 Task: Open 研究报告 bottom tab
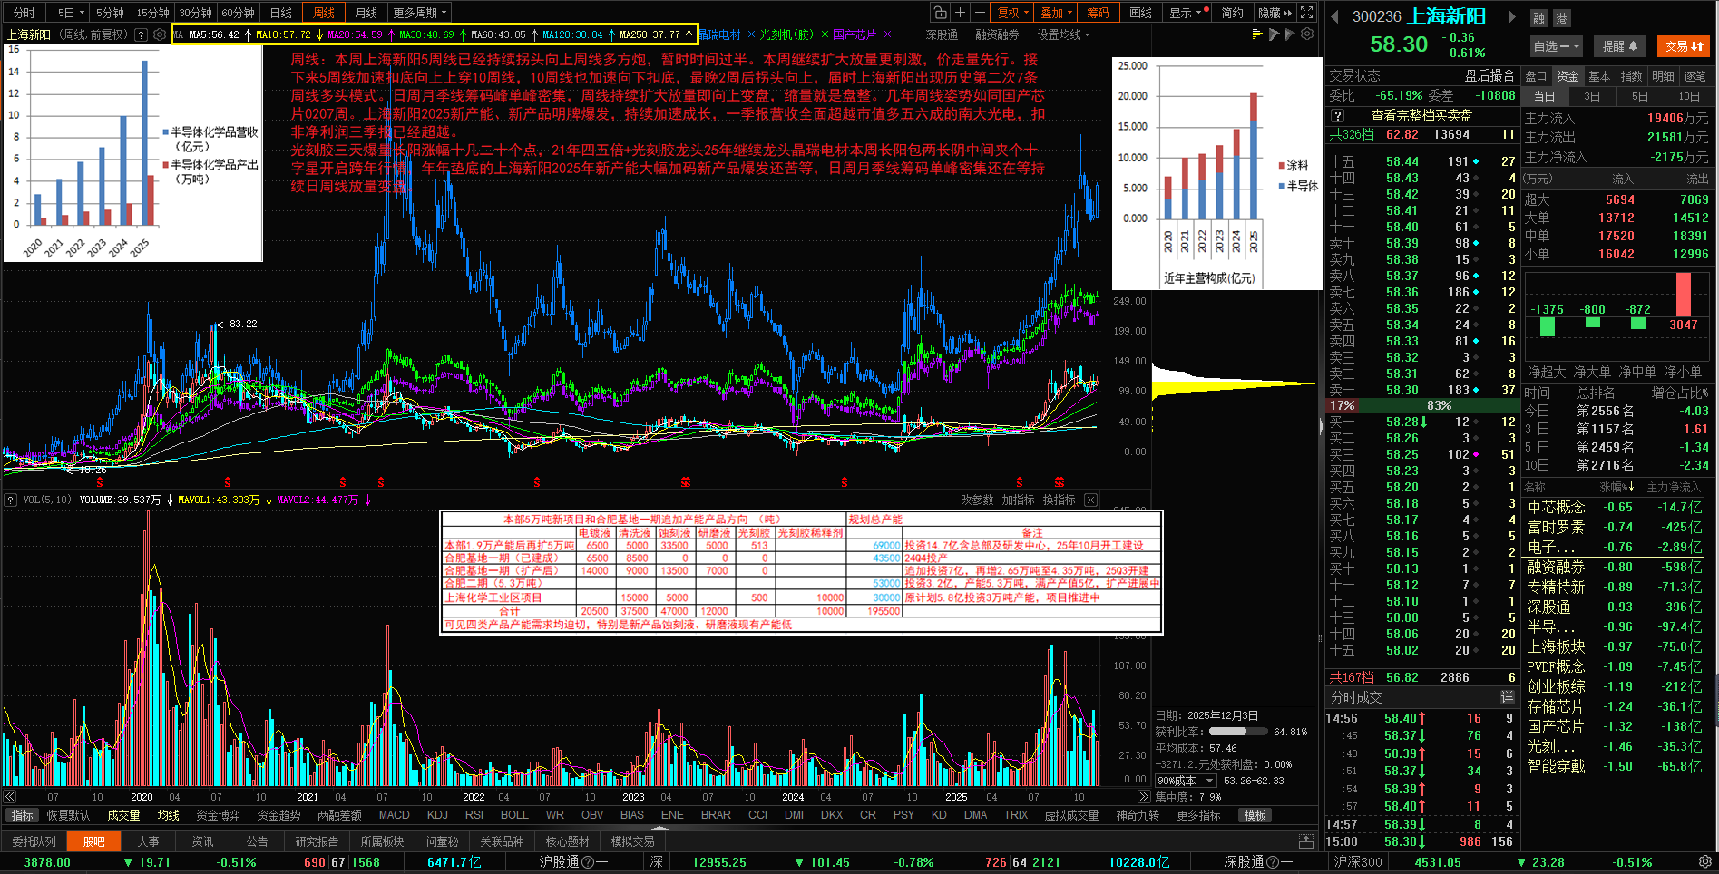click(x=317, y=841)
